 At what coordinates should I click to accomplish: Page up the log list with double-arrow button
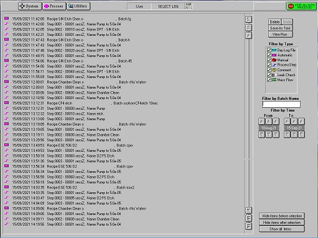point(248,27)
